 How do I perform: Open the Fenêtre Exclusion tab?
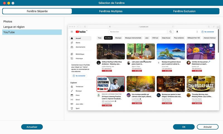click(184, 11)
